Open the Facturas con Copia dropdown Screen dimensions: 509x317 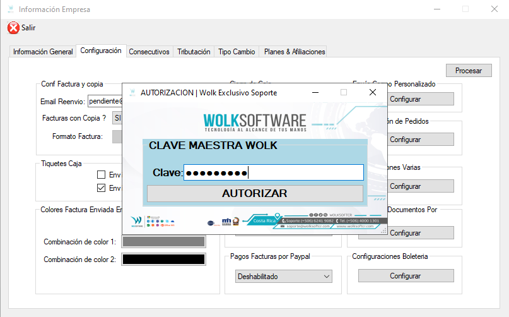click(x=117, y=118)
